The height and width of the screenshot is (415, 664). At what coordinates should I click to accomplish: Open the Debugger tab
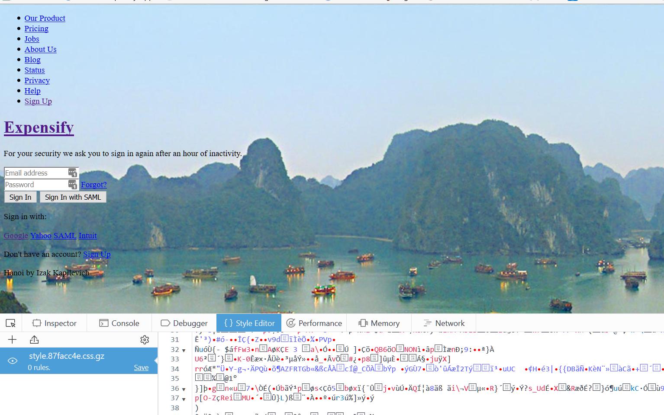184,323
